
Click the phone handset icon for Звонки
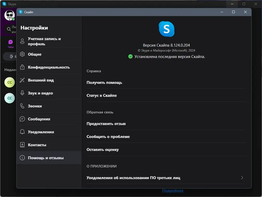22,106
